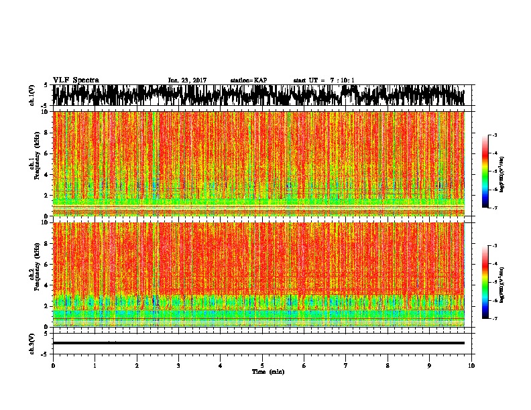Click the "-7" label below ch.2 color bar
The width and height of the screenshot is (531, 410).
(x=495, y=318)
